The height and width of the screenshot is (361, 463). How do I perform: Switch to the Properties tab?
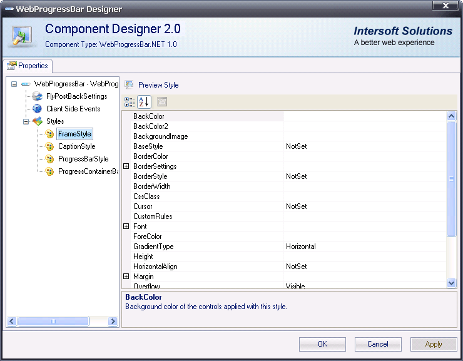click(28, 66)
